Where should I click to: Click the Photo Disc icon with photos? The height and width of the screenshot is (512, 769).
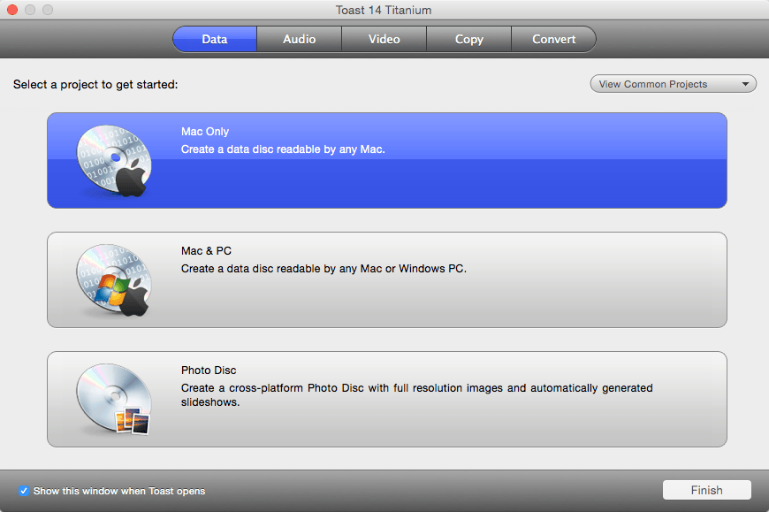click(114, 399)
